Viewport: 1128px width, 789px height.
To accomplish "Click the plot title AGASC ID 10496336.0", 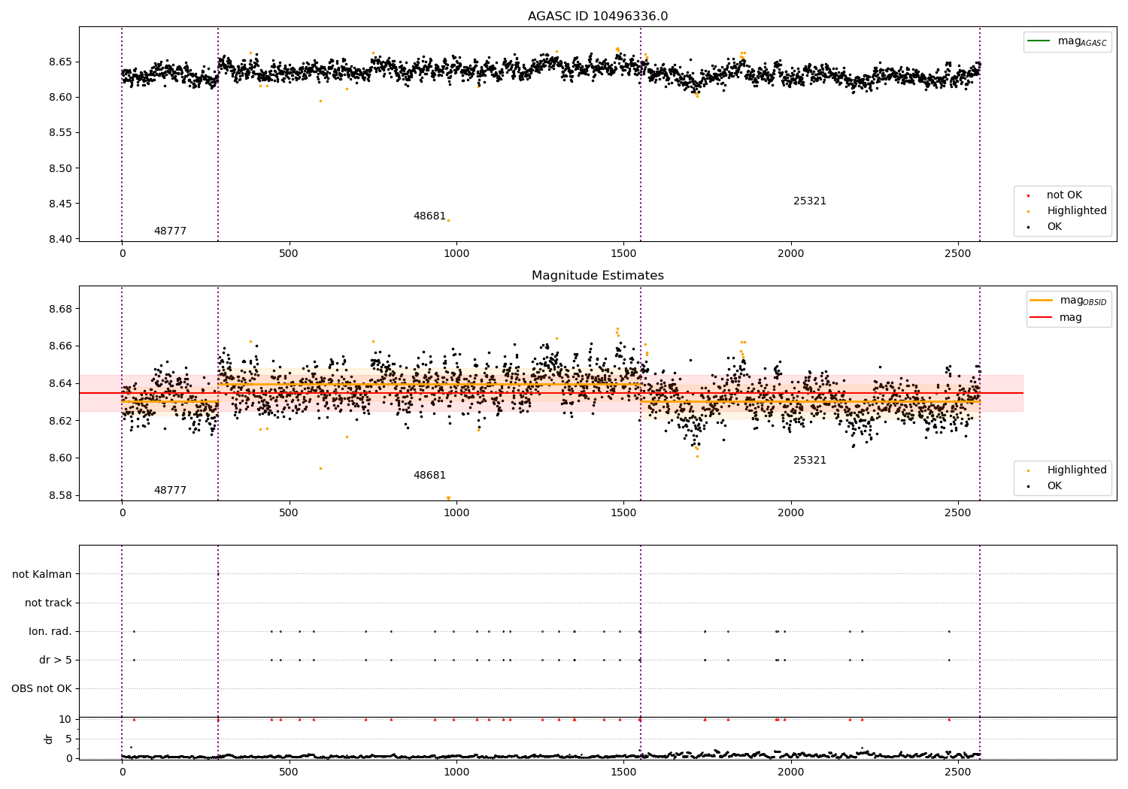I will pyautogui.click(x=598, y=17).
